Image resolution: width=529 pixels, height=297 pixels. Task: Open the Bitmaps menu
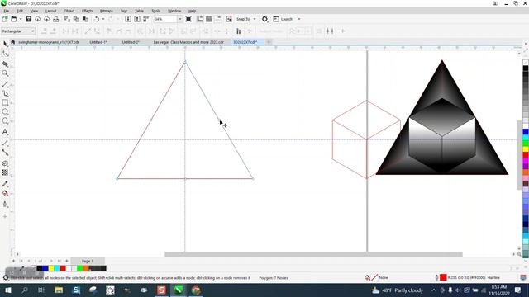point(107,11)
